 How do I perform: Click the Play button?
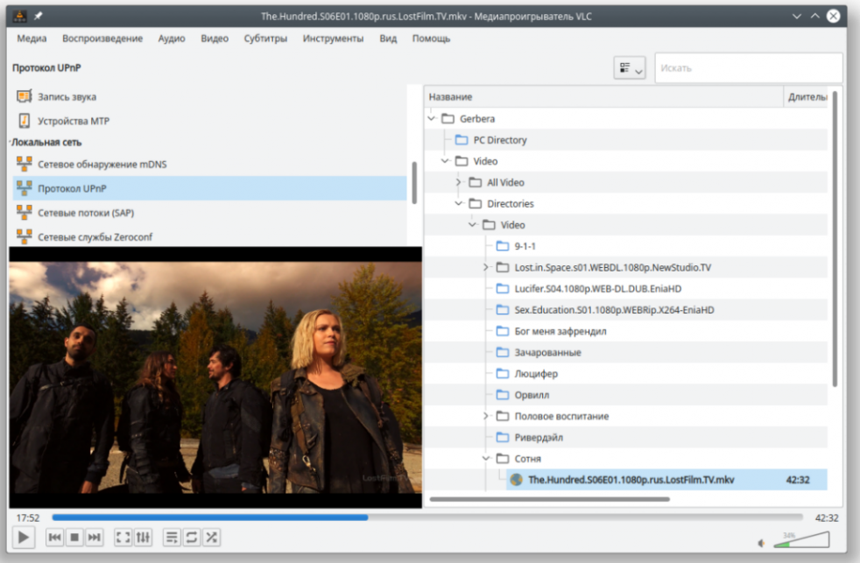point(24,538)
